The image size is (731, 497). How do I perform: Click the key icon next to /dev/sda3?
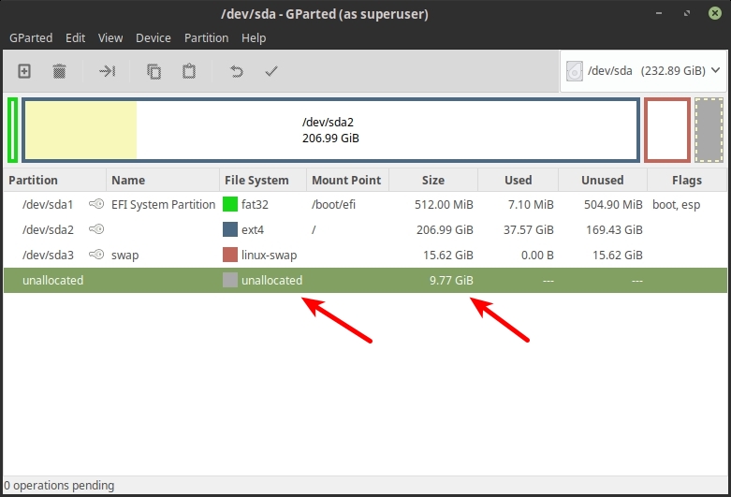[96, 254]
